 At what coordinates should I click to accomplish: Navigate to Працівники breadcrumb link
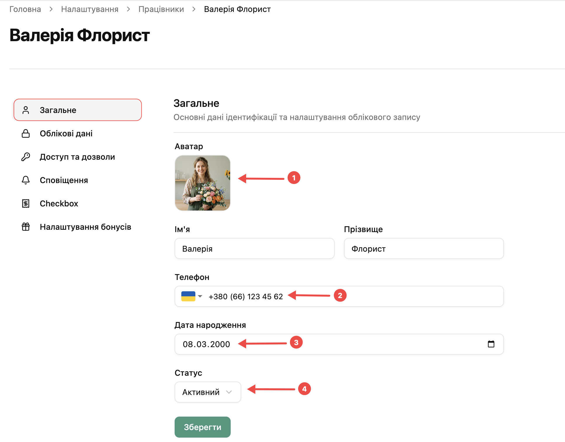(x=161, y=9)
